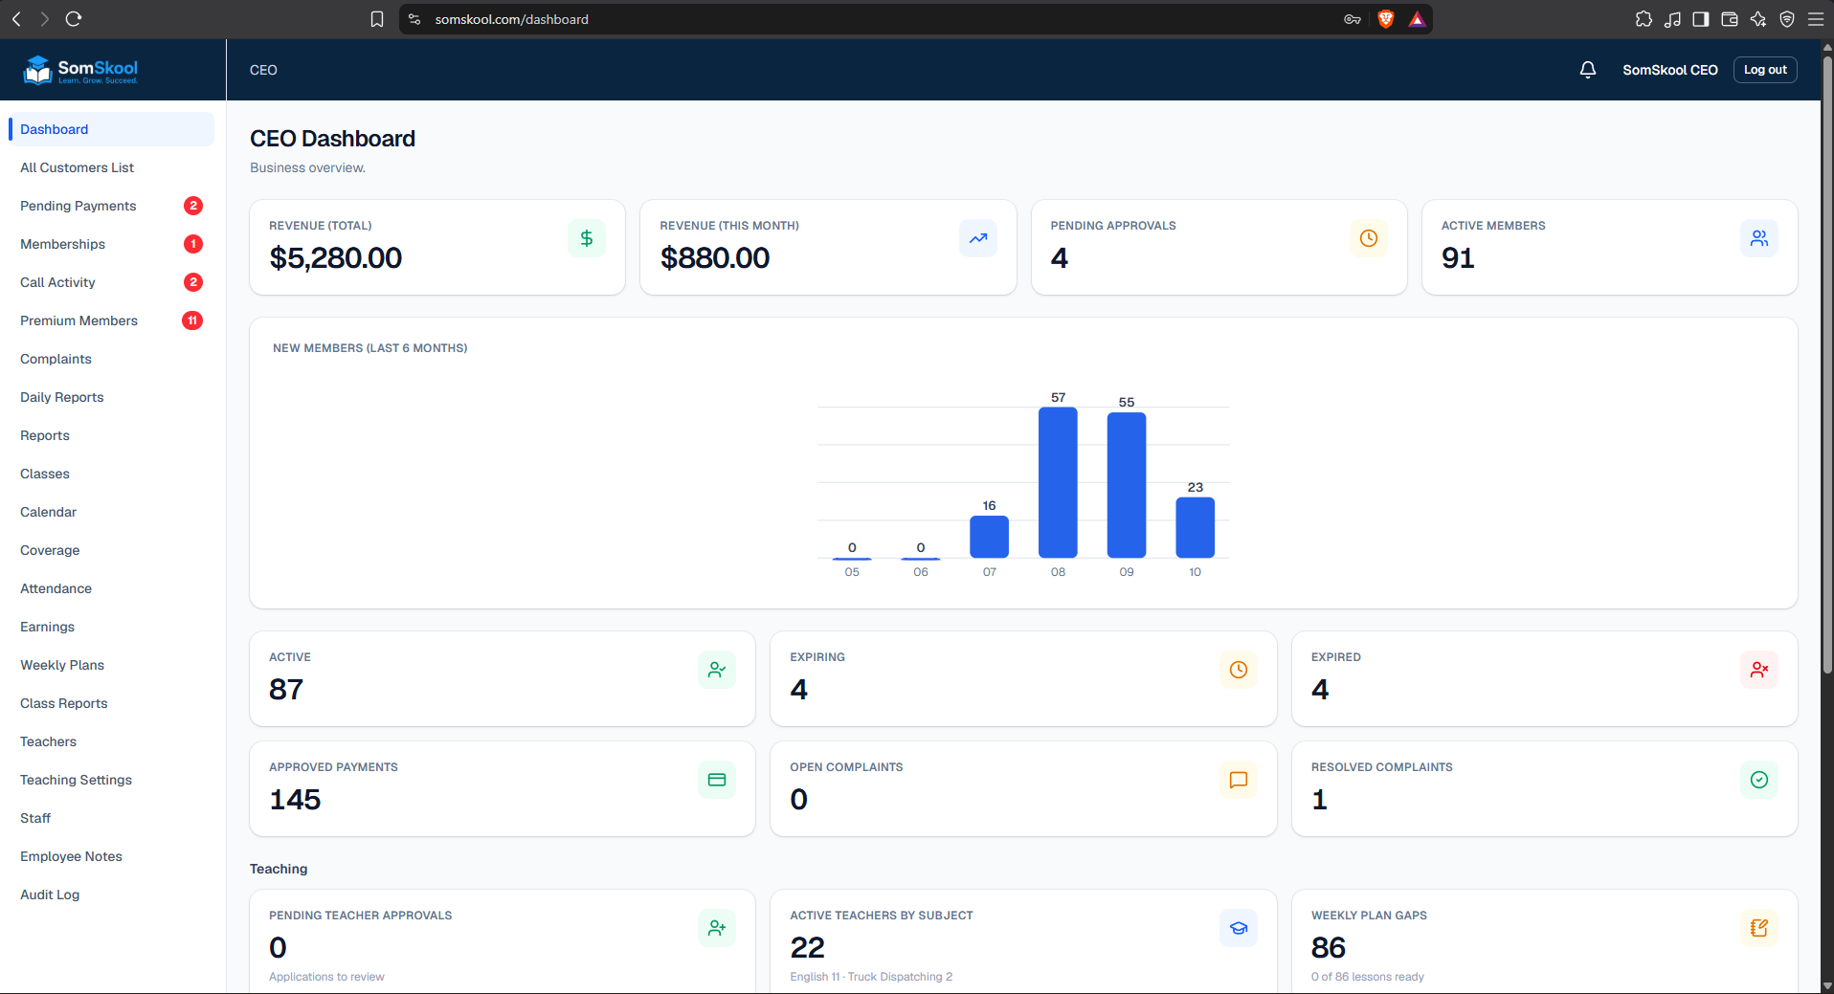Go back with the browser back arrow

click(x=16, y=19)
